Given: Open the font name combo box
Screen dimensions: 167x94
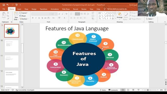Looking at the screenshot, I should coord(41,14).
